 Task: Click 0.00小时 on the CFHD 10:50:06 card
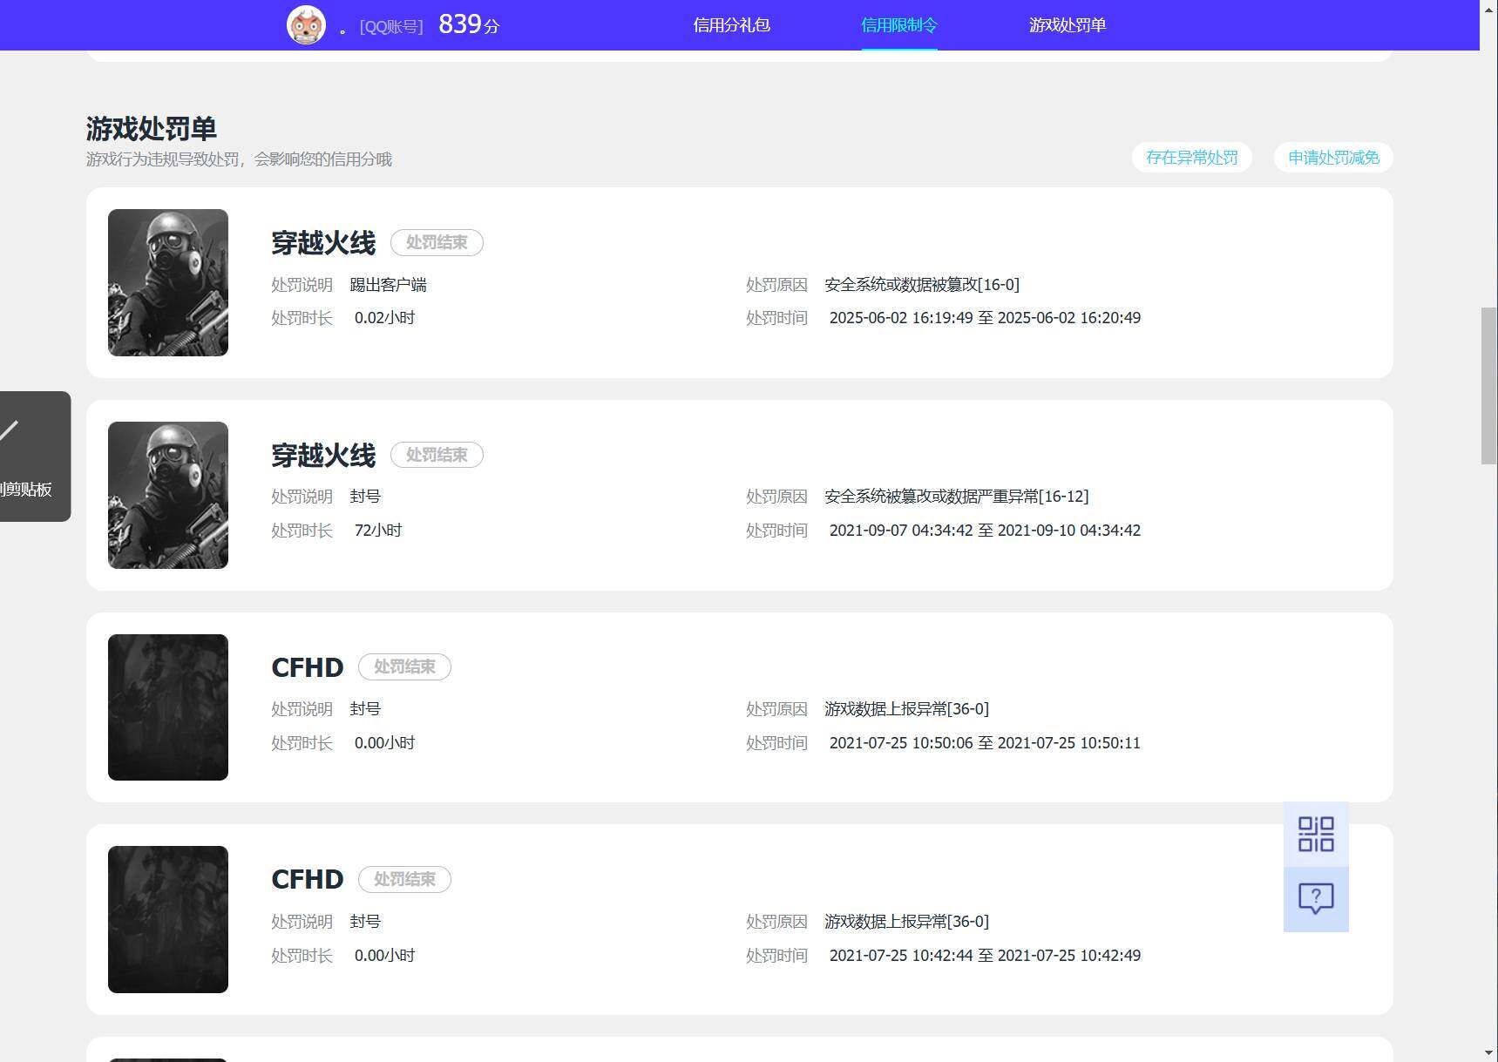coord(384,743)
